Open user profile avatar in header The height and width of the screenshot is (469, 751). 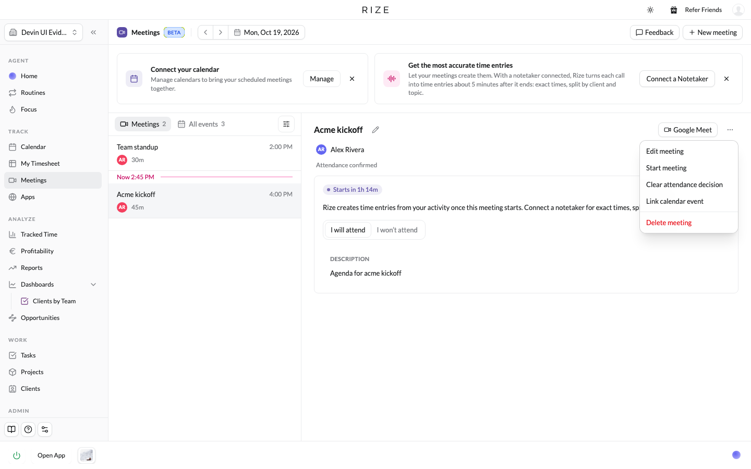point(738,10)
